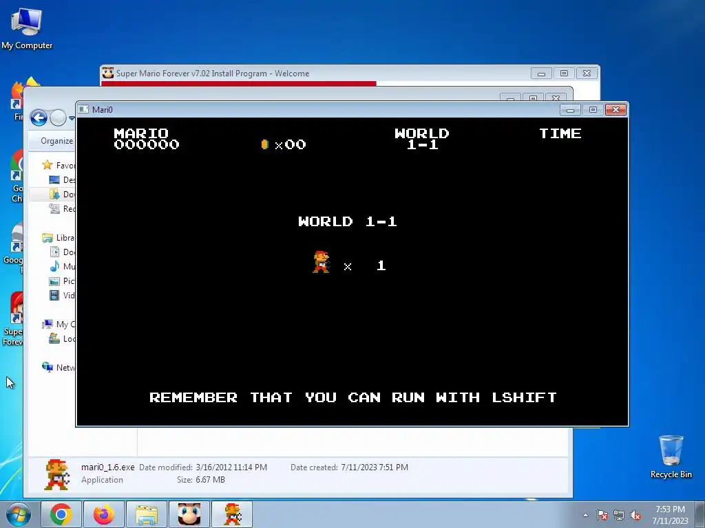Click the Date created value 7/11/2023 7:51 PM
Image resolution: width=705 pixels, height=528 pixels.
(x=375, y=467)
